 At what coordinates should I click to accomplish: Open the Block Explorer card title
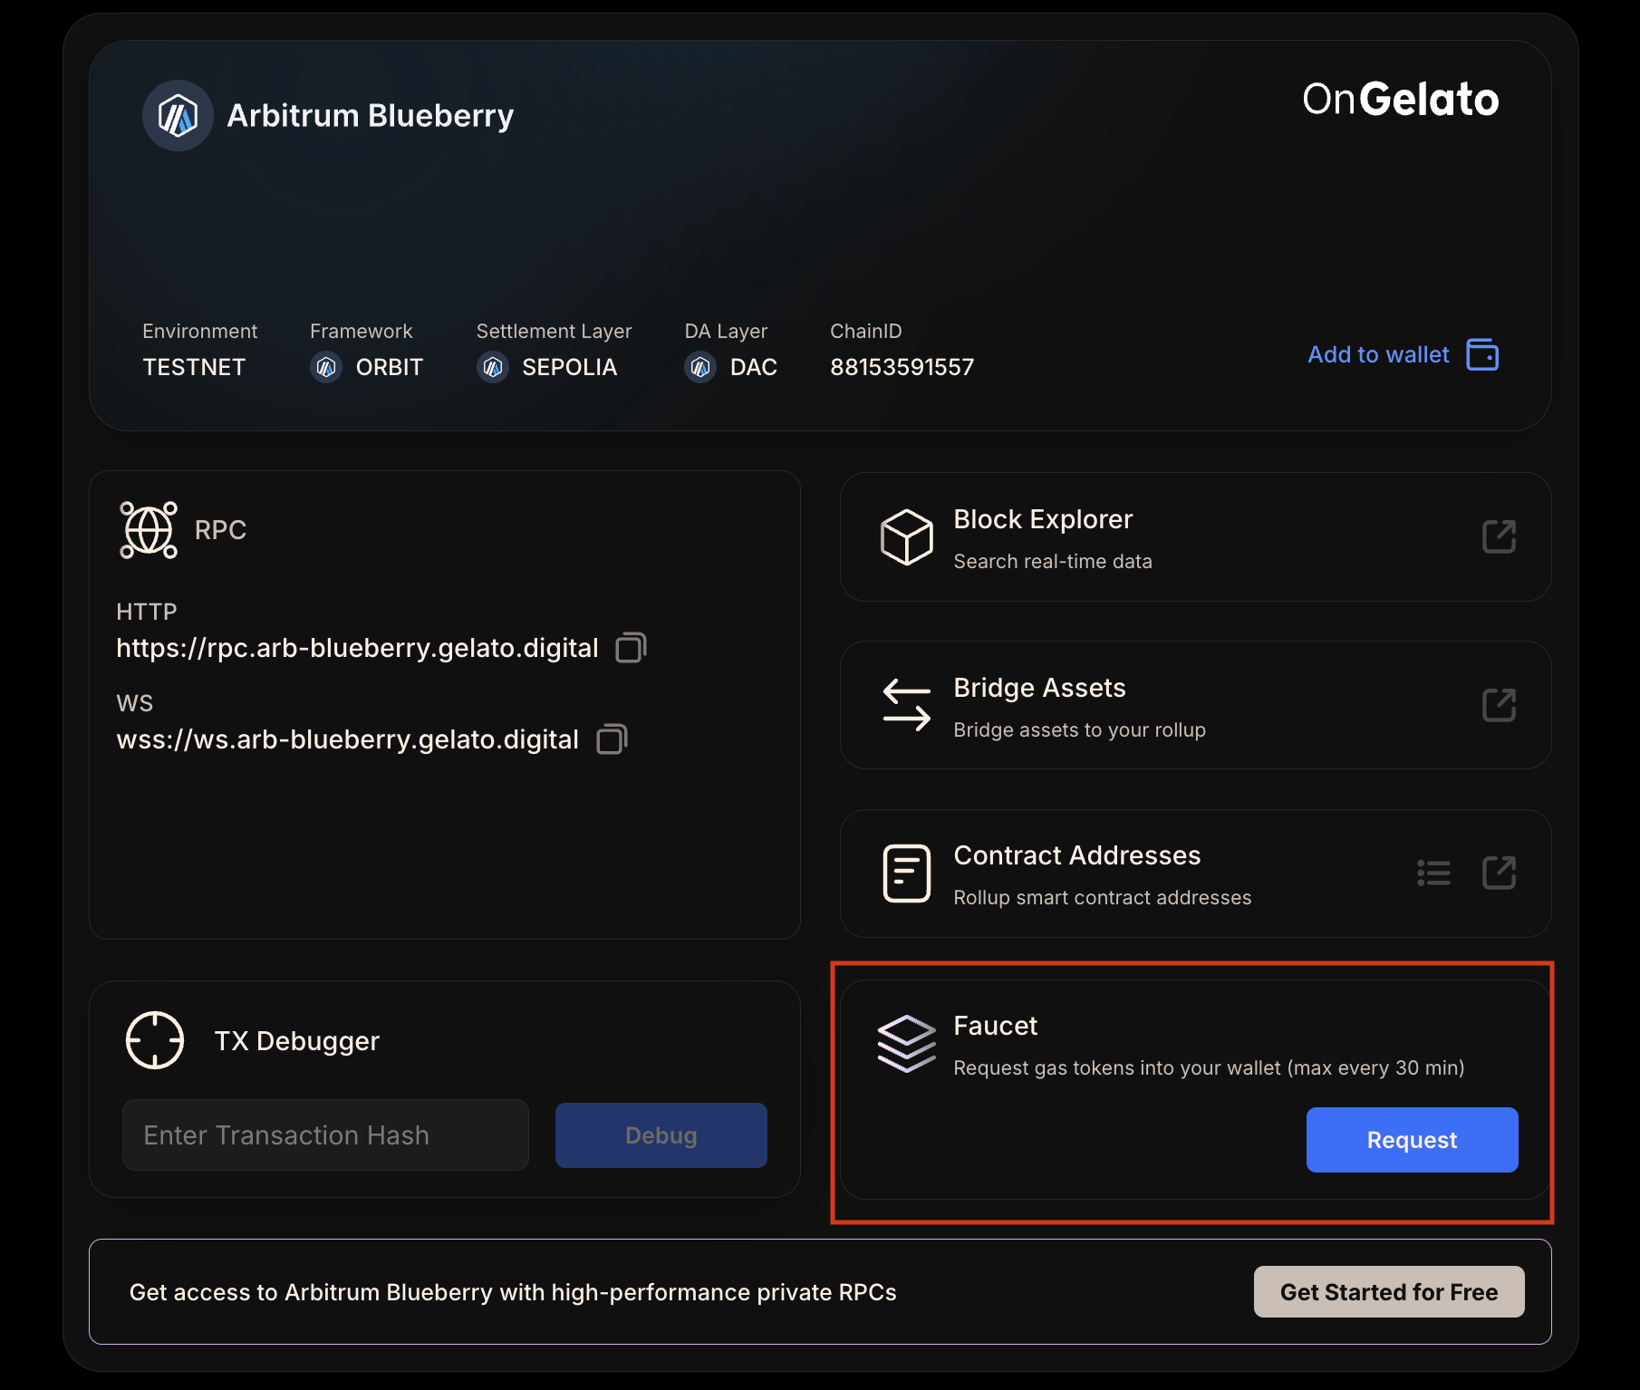(x=1043, y=519)
